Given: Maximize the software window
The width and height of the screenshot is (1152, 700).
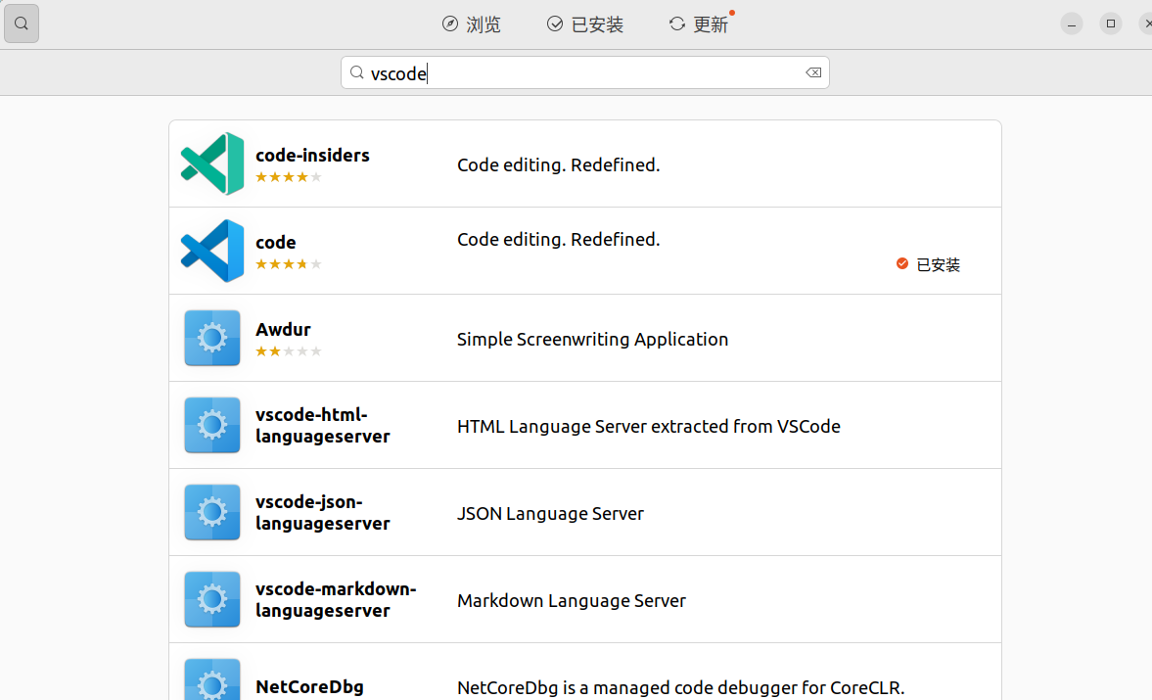Looking at the screenshot, I should tap(1111, 24).
